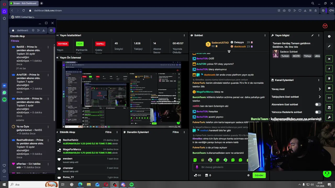Toggle the notes document widget icon
The height and width of the screenshot is (188, 335).
(x=329, y=78)
